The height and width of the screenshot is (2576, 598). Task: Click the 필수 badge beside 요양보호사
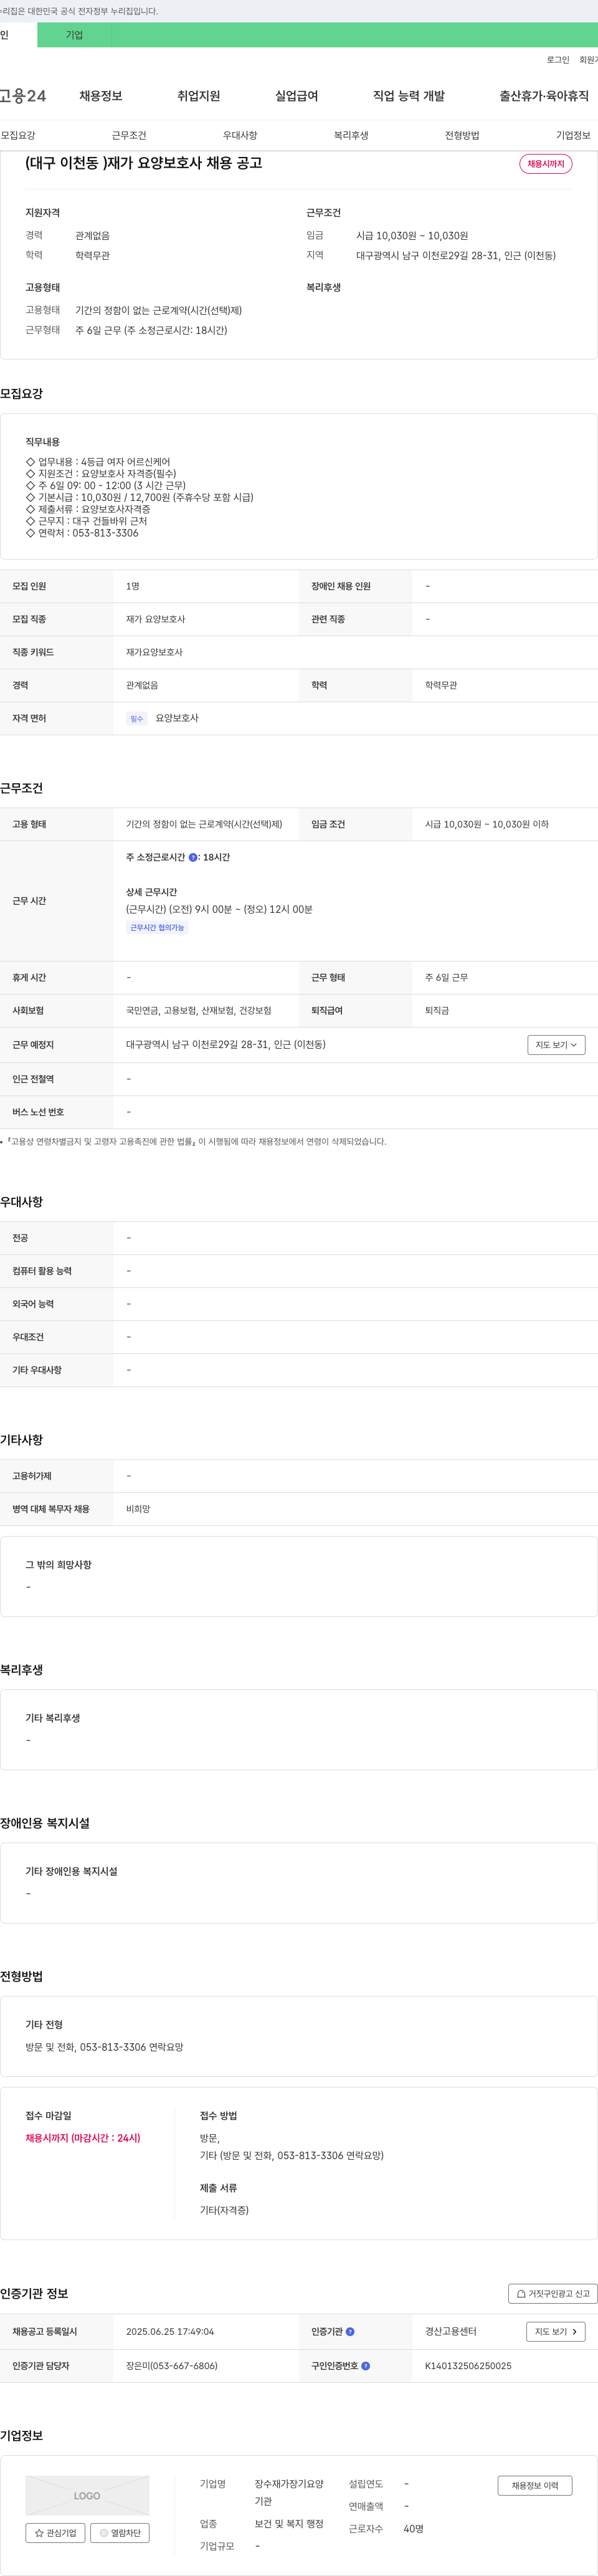[137, 718]
